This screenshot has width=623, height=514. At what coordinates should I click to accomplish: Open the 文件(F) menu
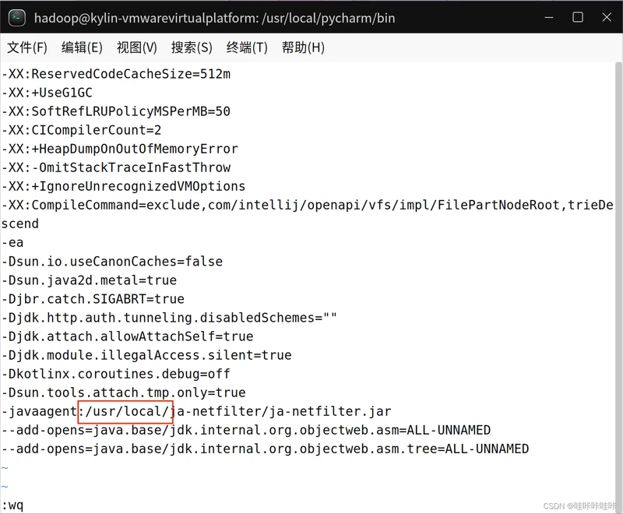tap(27, 48)
